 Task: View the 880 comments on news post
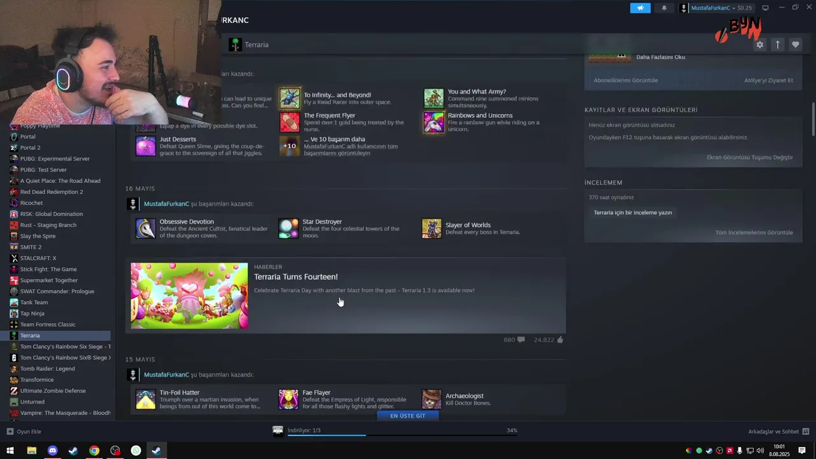click(514, 340)
